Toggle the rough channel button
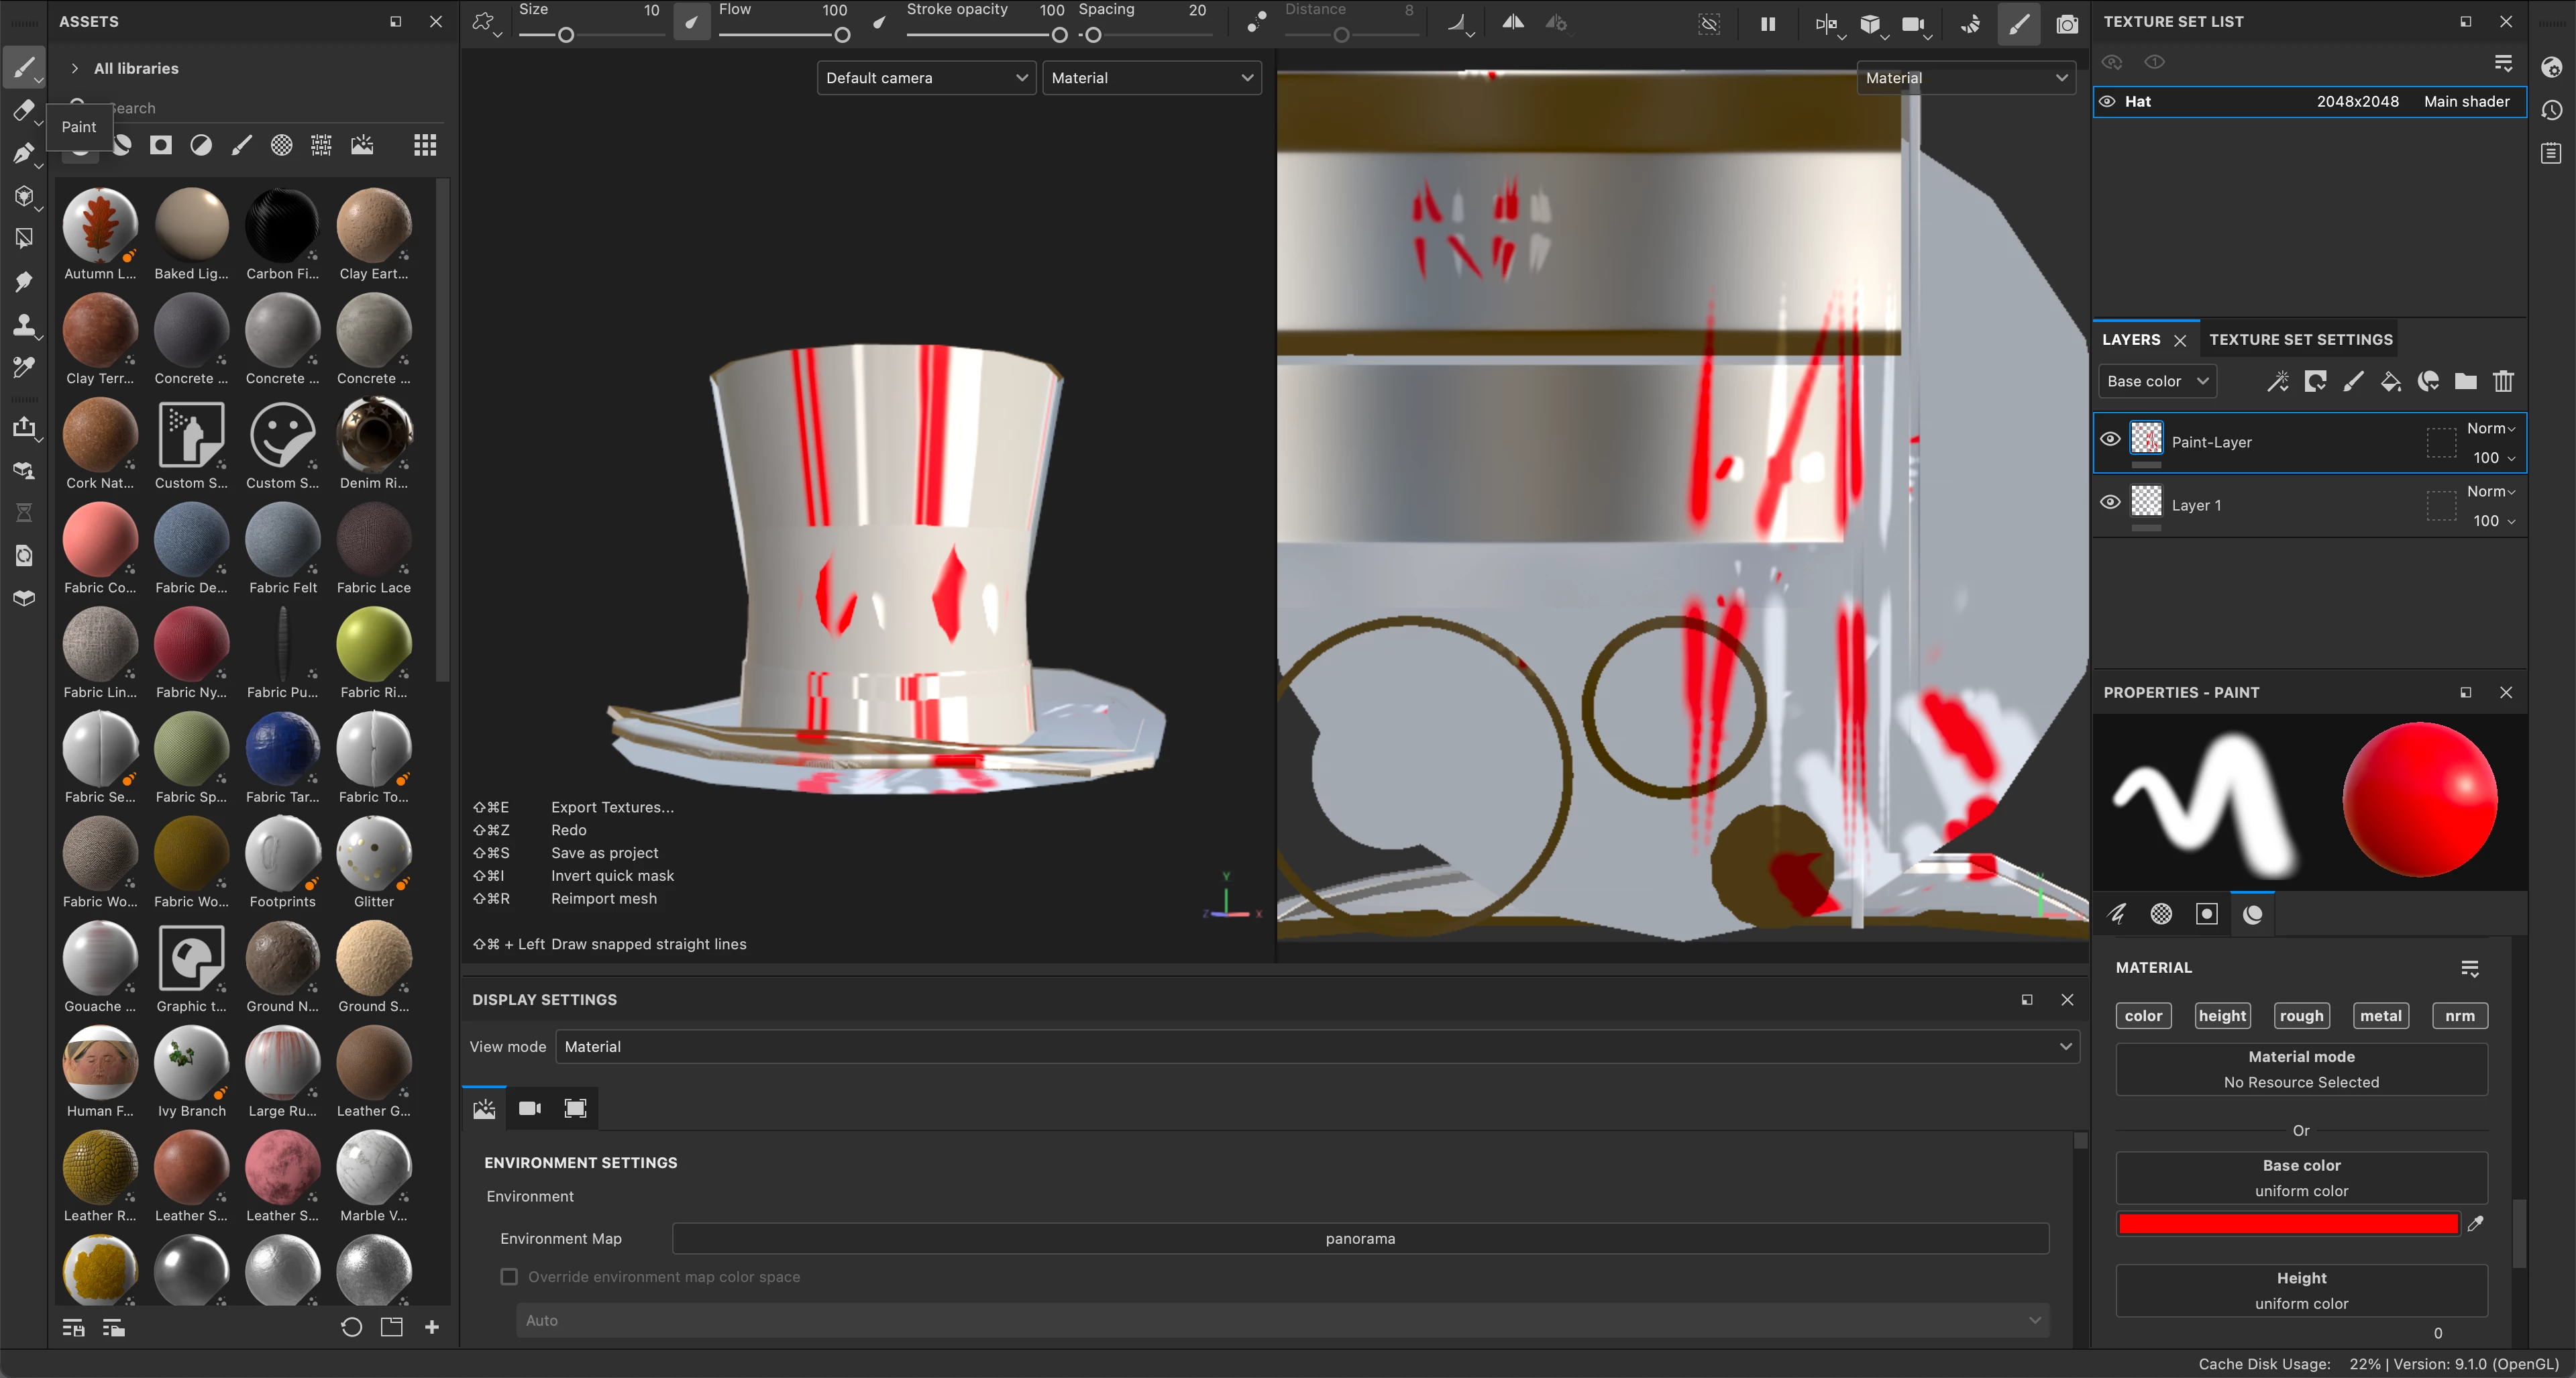The width and height of the screenshot is (2576, 1378). [x=2301, y=1016]
